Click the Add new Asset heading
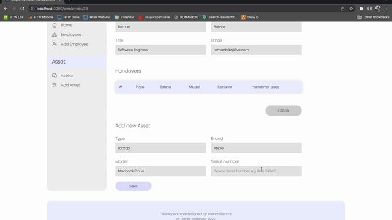392x220 pixels. (x=133, y=125)
